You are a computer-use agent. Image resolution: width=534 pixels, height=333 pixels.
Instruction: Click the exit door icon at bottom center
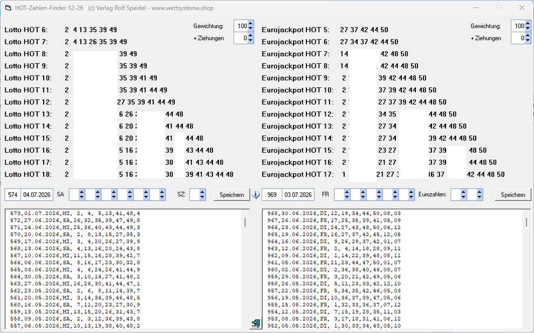(x=256, y=323)
